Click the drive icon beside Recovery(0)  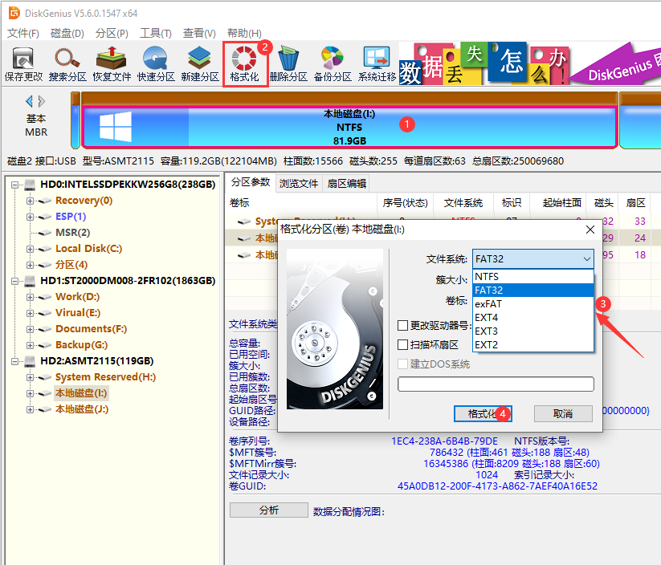45,201
